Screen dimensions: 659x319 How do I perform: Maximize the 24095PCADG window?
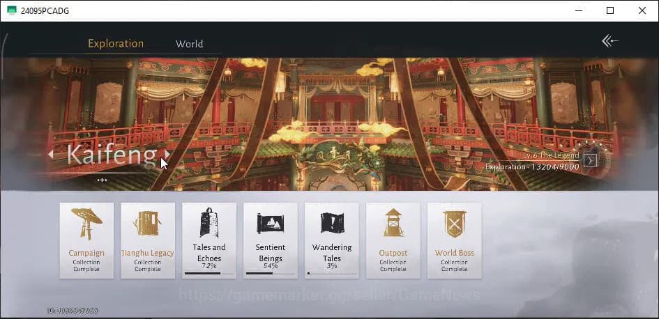610,10
